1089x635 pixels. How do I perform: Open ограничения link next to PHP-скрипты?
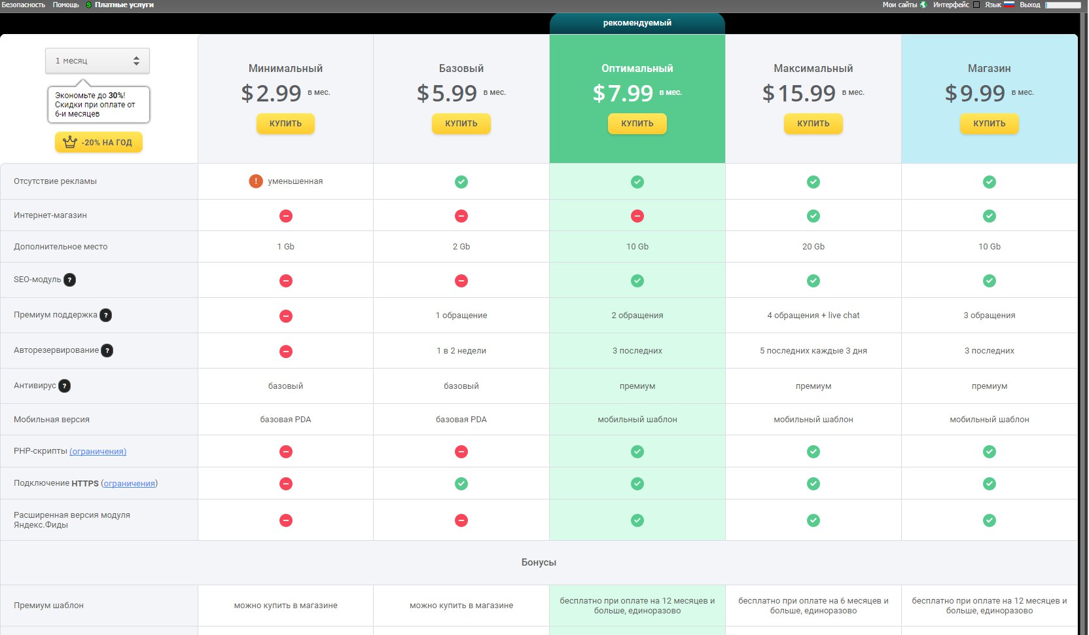tap(98, 451)
